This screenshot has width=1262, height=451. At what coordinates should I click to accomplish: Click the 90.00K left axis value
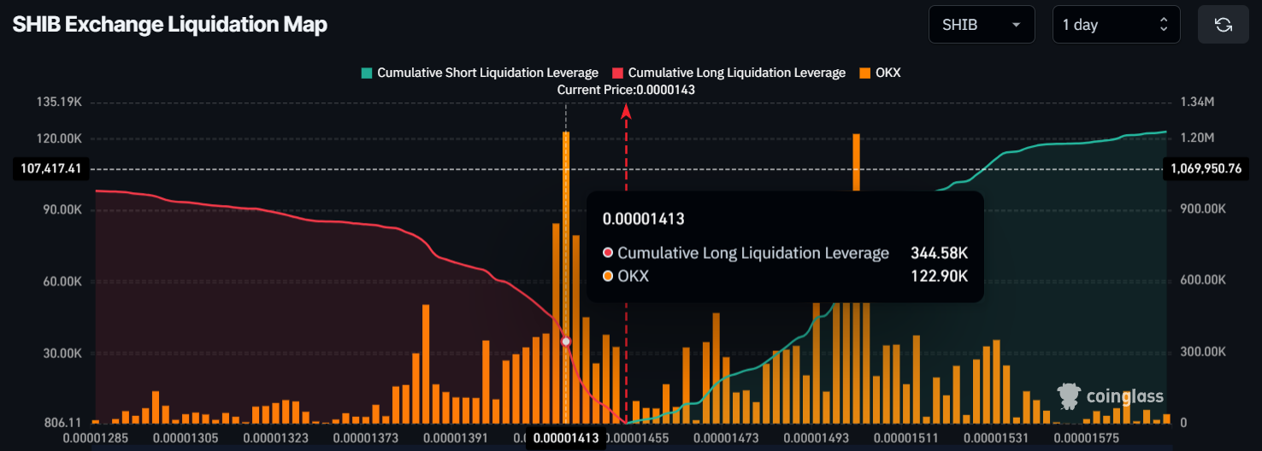62,210
